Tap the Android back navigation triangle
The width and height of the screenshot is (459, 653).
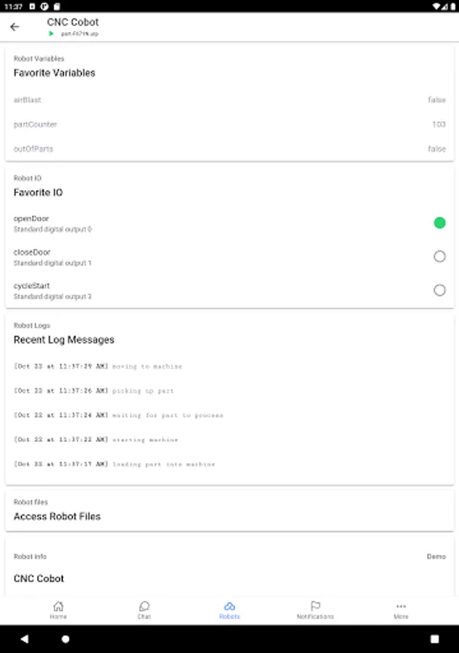(x=25, y=638)
